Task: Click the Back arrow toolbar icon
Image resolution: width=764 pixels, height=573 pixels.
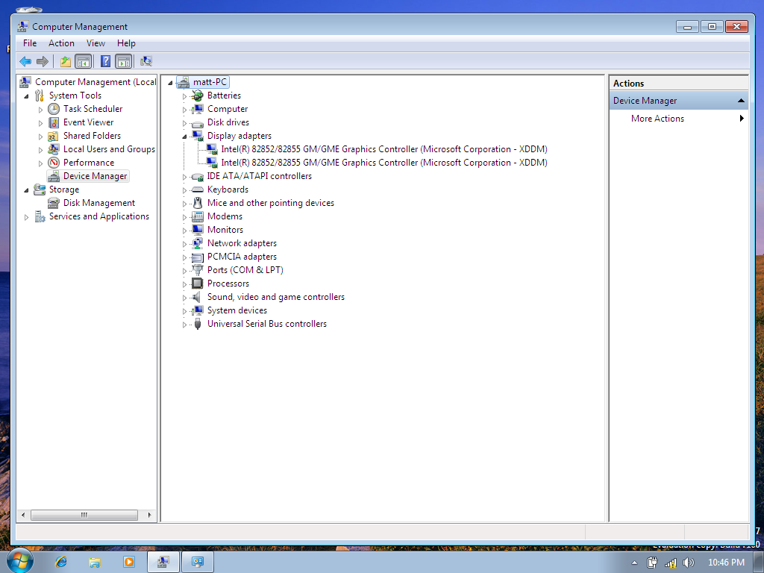Action: click(x=25, y=61)
